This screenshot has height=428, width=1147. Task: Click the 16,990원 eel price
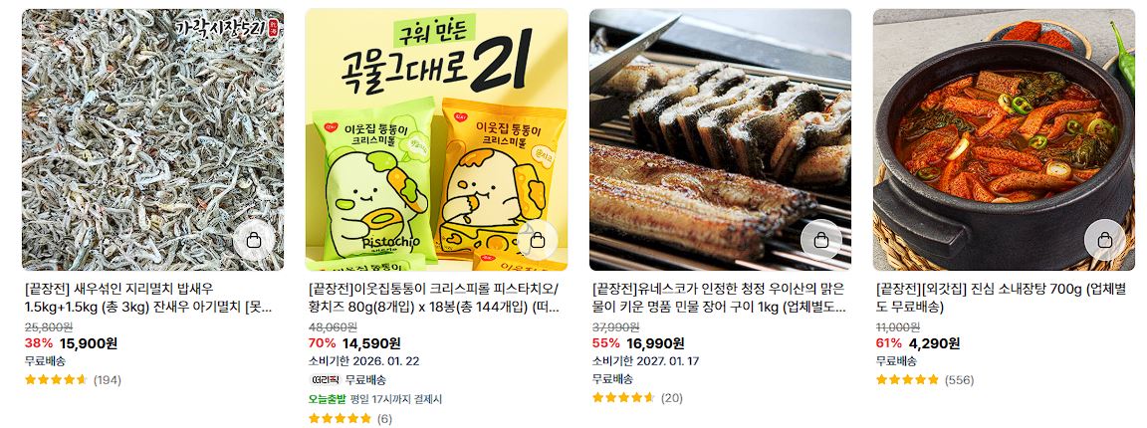tap(655, 343)
